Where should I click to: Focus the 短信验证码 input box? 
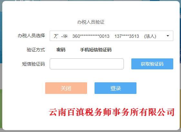pyautogui.click(x=87, y=64)
